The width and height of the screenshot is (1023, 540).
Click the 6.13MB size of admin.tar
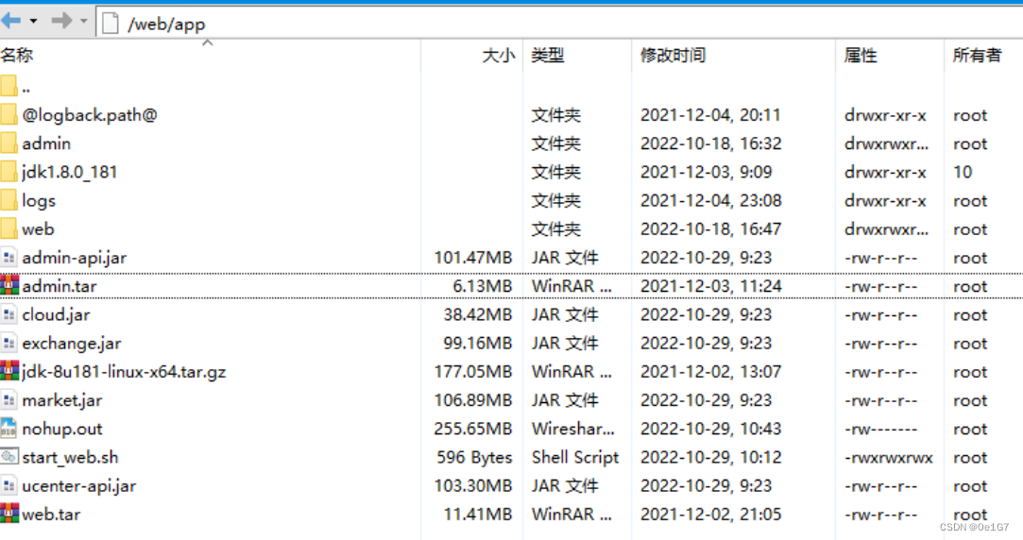482,286
